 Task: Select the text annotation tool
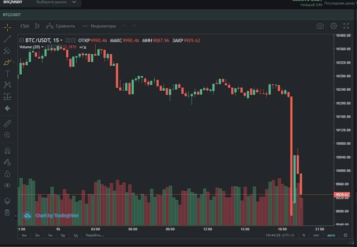point(7,73)
